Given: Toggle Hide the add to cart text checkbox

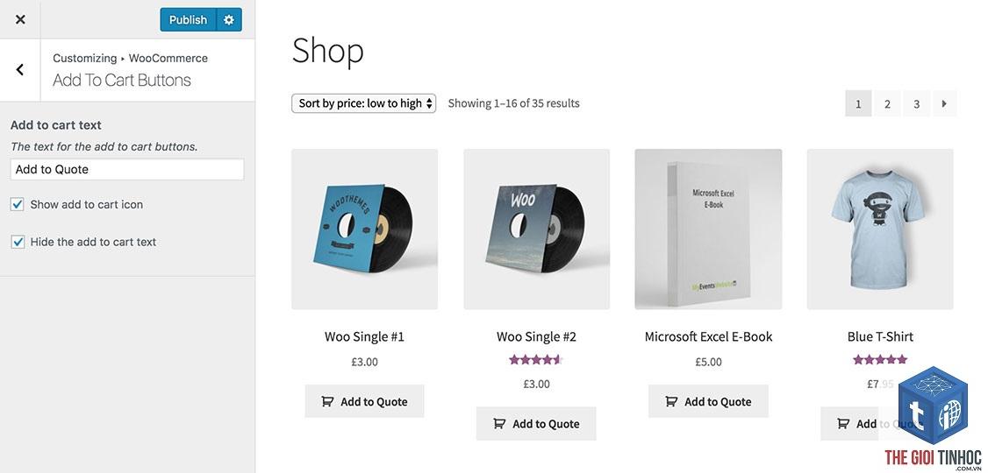Looking at the screenshot, I should point(18,242).
